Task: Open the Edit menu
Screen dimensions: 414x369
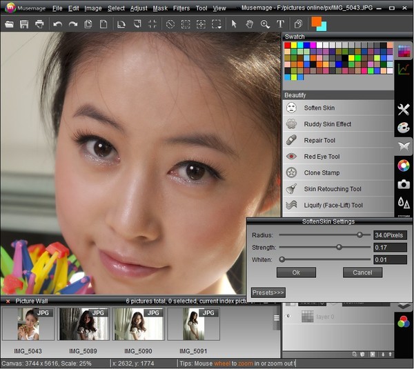Action: (x=73, y=8)
